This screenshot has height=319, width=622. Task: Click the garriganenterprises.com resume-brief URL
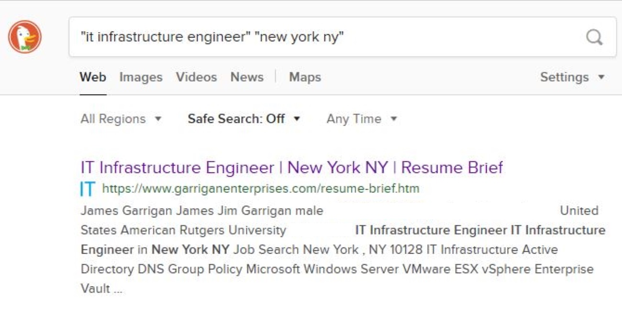click(x=261, y=189)
